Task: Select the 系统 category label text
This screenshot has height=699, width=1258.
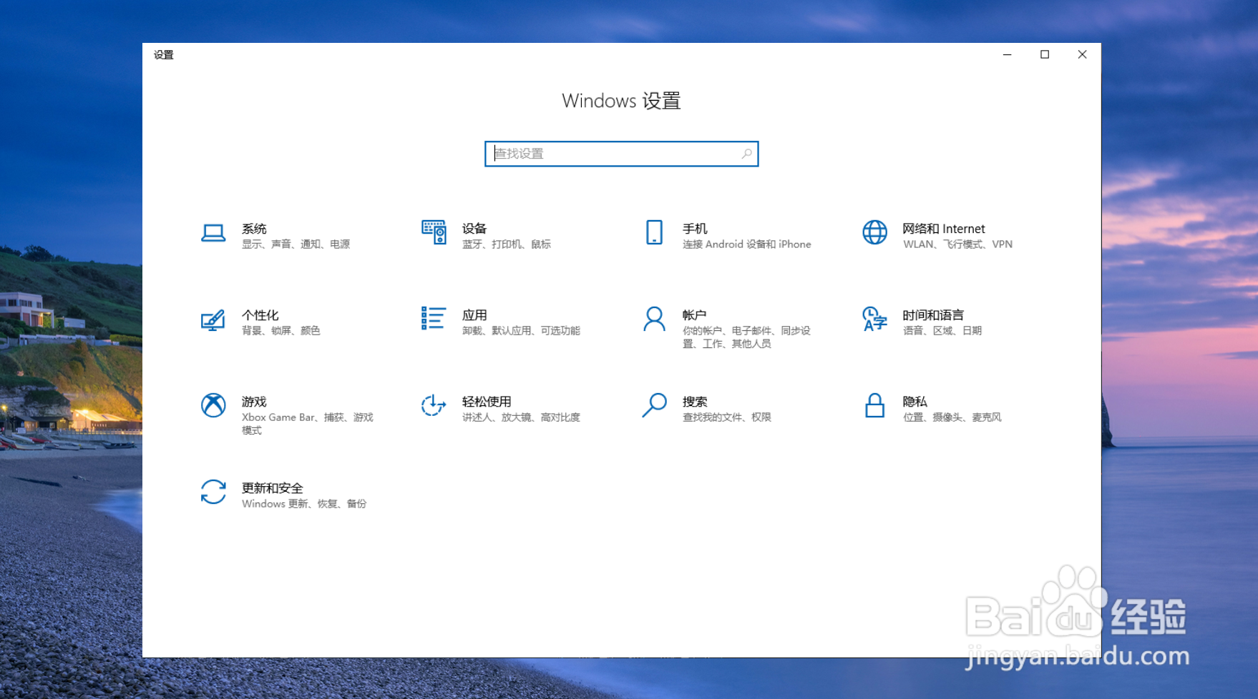Action: 255,229
